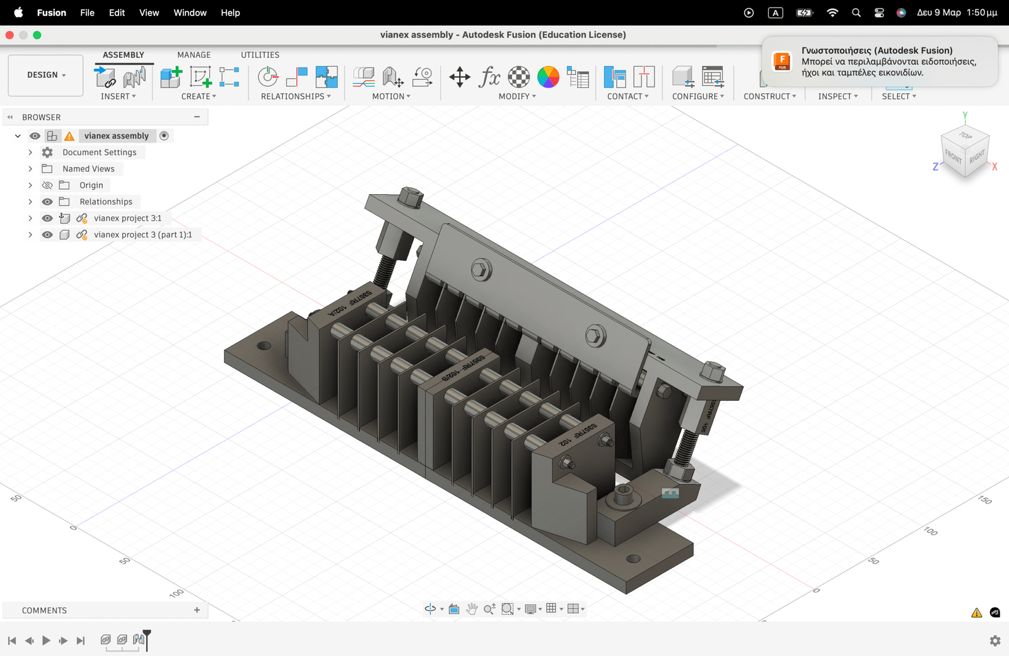
Task: Hide vianex project 3:1 component
Action: click(47, 218)
